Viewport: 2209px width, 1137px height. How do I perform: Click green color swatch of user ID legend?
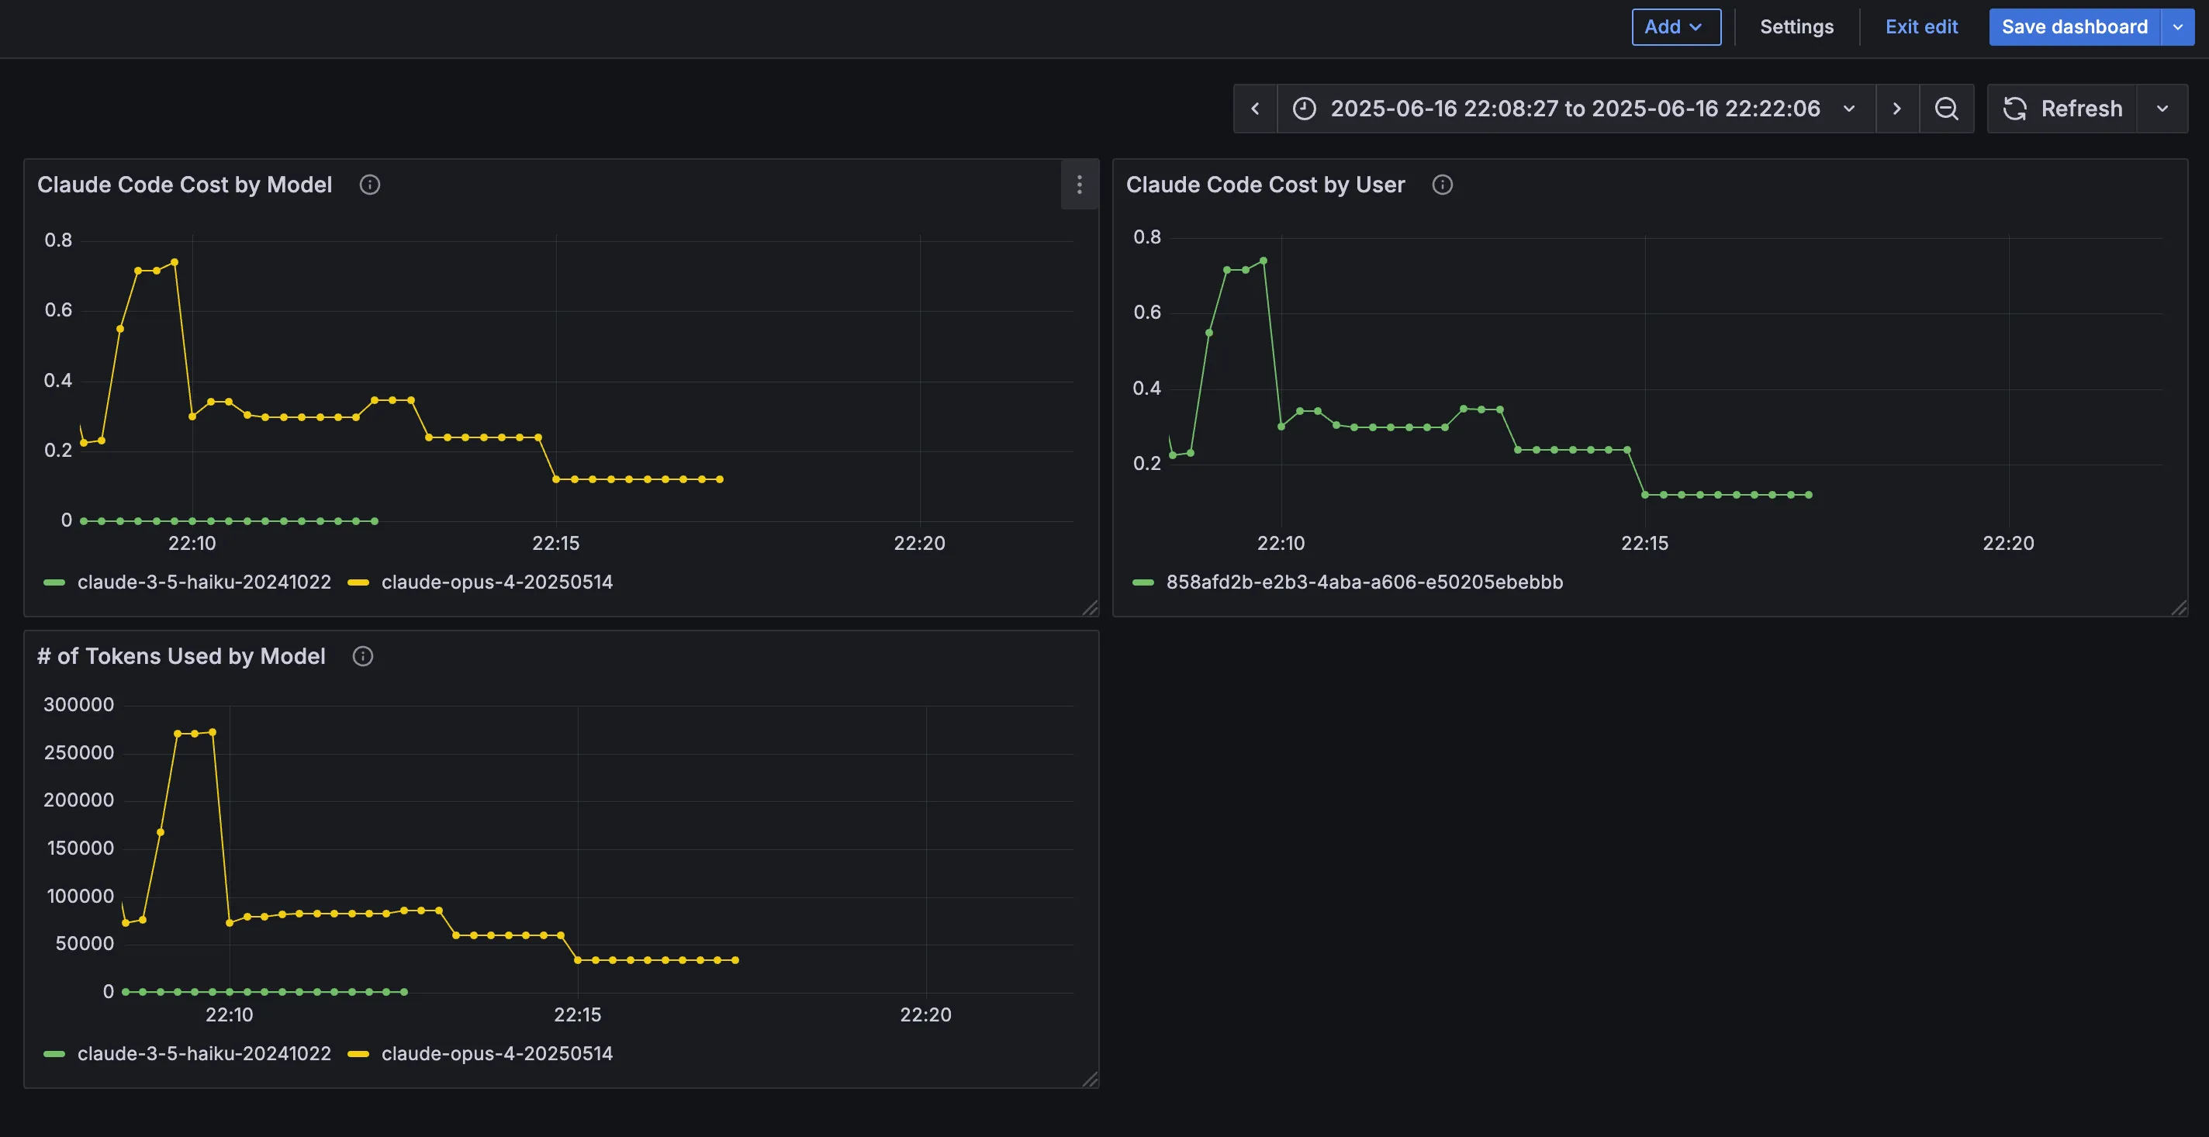coord(1143,582)
